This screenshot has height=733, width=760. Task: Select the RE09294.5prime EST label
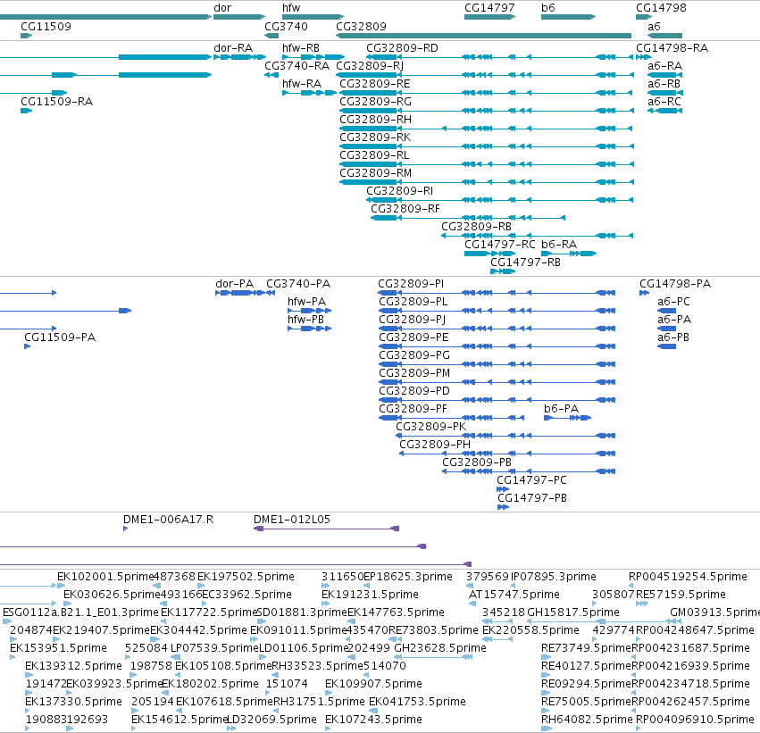pos(587,684)
